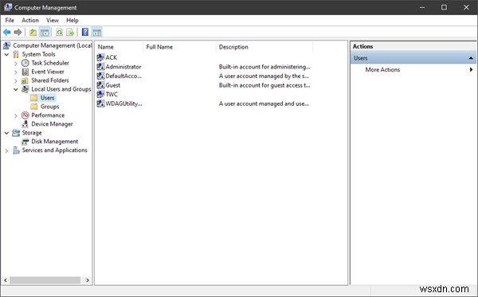This screenshot has height=297, width=478.
Task: Collapse the System Tools node
Action: (x=6, y=54)
